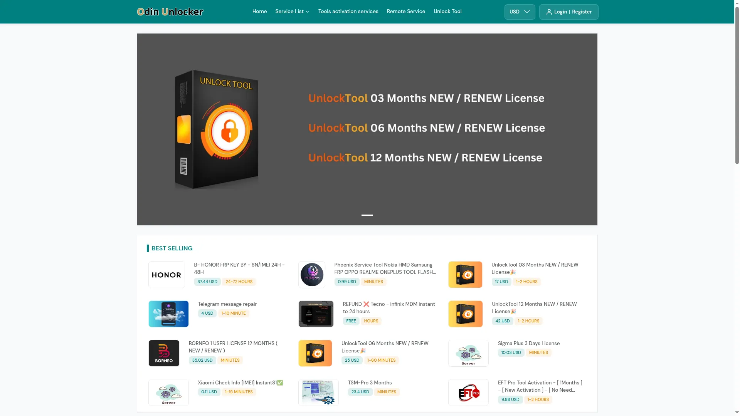The height and width of the screenshot is (416, 740).
Task: Open UnlockTool 06 Months NEW / RENEW License
Action: pyautogui.click(x=385, y=347)
